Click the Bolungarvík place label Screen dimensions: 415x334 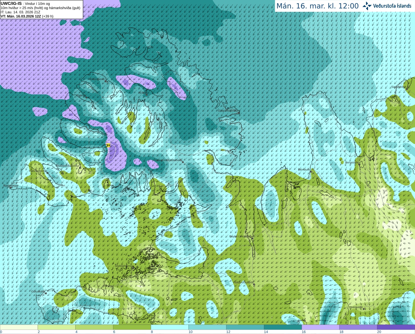[x=97, y=79]
